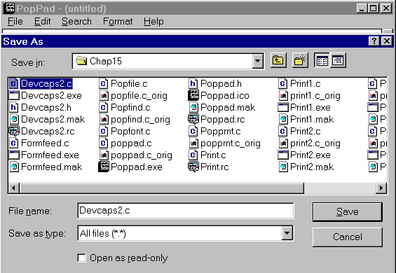The height and width of the screenshot is (273, 396).
Task: Open the Format menu
Action: [118, 22]
